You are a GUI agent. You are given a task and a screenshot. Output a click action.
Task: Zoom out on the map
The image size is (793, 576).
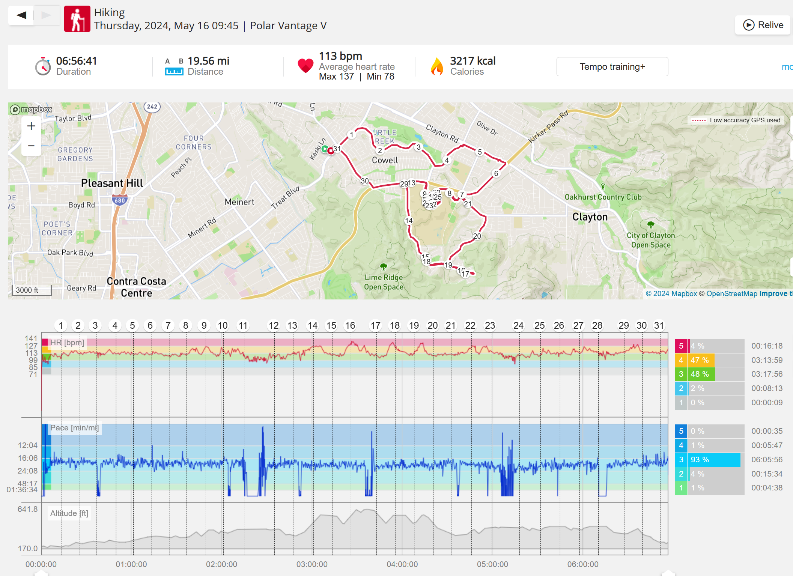click(32, 146)
